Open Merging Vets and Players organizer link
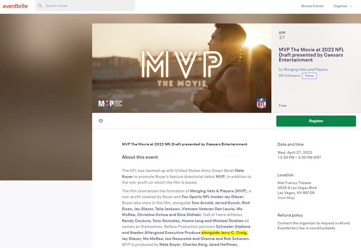361x248 pixels. tap(306, 69)
